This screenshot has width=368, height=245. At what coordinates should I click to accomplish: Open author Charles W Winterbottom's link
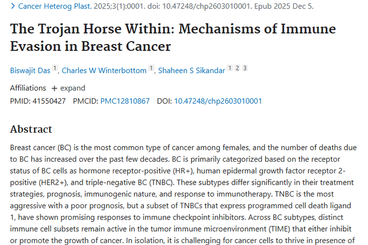click(x=104, y=71)
